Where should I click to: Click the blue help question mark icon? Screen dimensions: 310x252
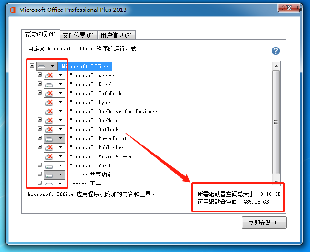point(276,51)
